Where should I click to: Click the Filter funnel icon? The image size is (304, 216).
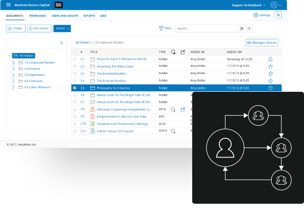pos(161,28)
